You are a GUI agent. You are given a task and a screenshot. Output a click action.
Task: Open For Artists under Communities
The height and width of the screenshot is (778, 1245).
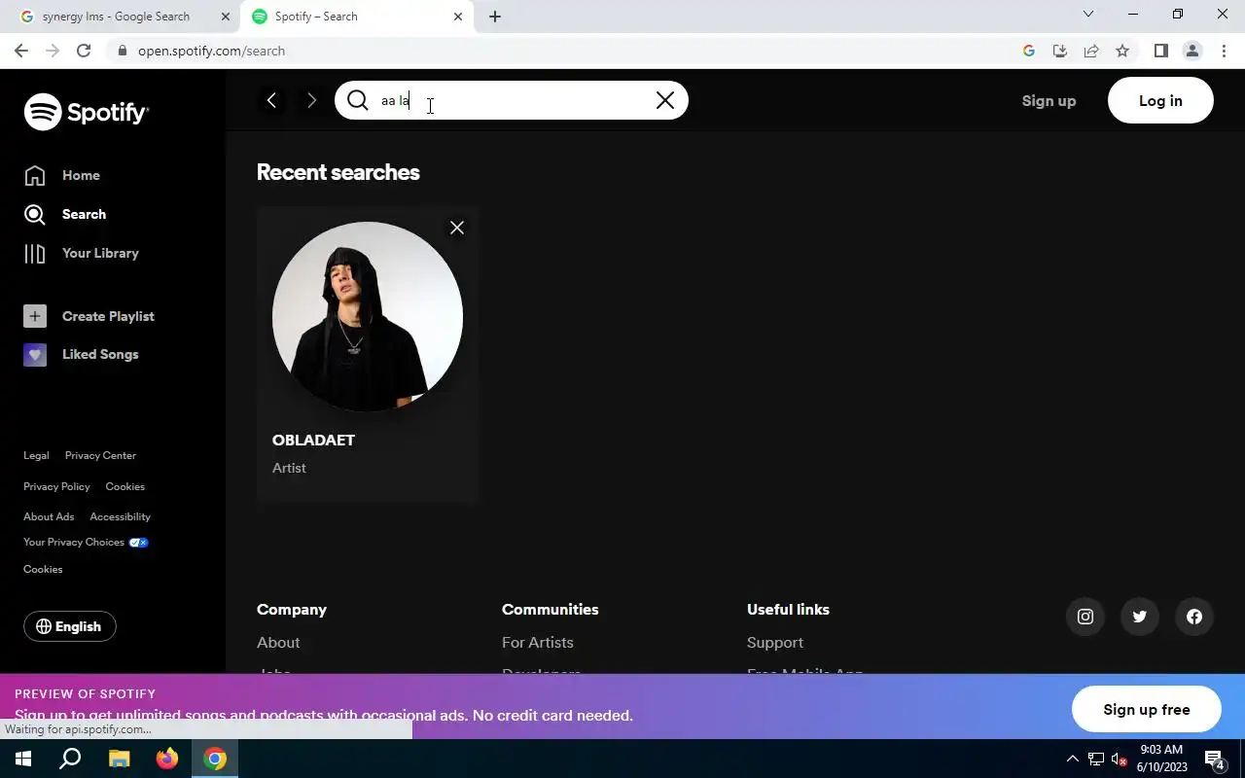tap(538, 642)
